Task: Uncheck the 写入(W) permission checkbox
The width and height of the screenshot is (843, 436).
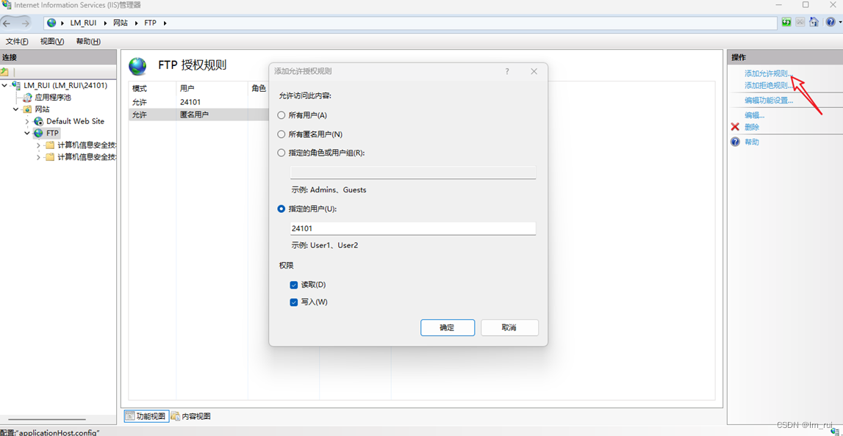Action: (293, 302)
